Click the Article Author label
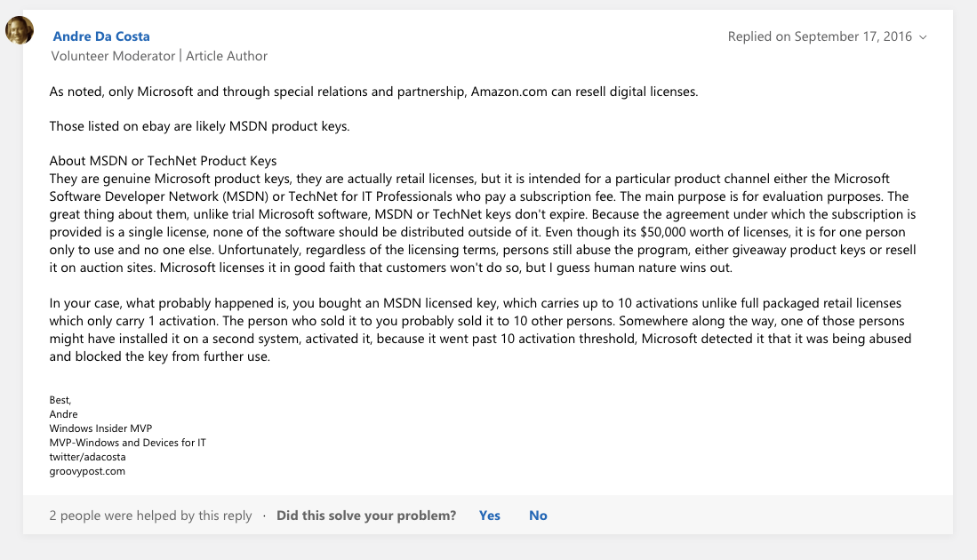Screen dimensions: 977x560 [x=226, y=55]
